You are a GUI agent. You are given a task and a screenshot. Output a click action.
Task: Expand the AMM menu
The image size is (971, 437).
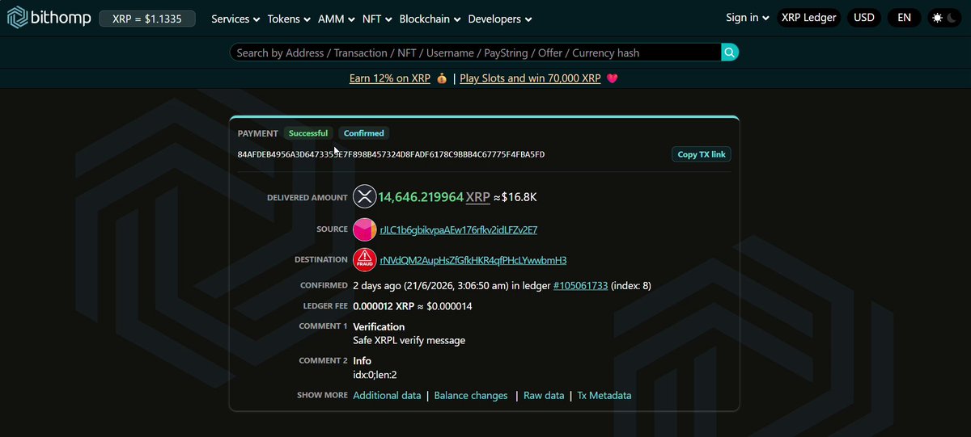pos(337,19)
